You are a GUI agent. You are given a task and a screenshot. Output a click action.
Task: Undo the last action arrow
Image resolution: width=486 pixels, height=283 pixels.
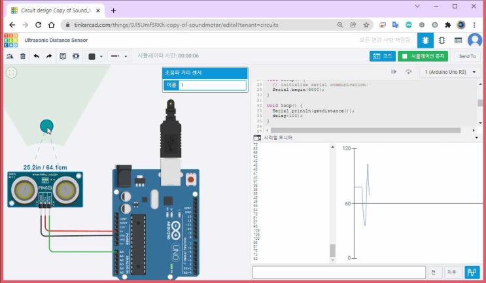(36, 56)
